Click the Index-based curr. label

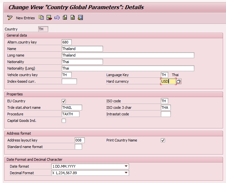tap(21, 81)
